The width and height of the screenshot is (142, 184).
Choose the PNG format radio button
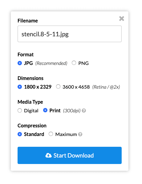pos(74,63)
